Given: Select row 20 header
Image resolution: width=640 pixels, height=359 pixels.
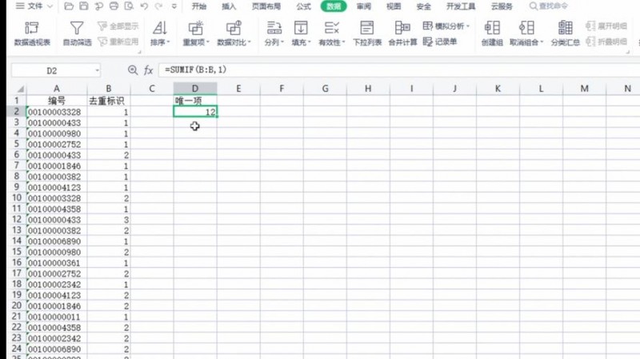Looking at the screenshot, I should (x=17, y=305).
